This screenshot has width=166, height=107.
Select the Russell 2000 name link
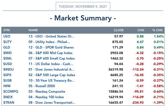point(42,86)
